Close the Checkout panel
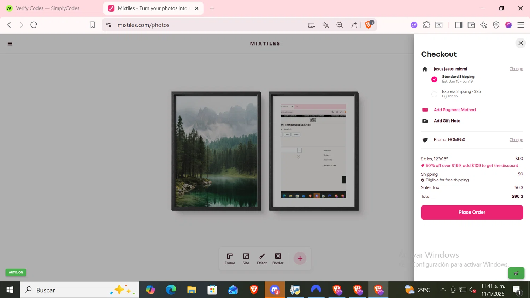The height and width of the screenshot is (298, 530). pos(520,43)
